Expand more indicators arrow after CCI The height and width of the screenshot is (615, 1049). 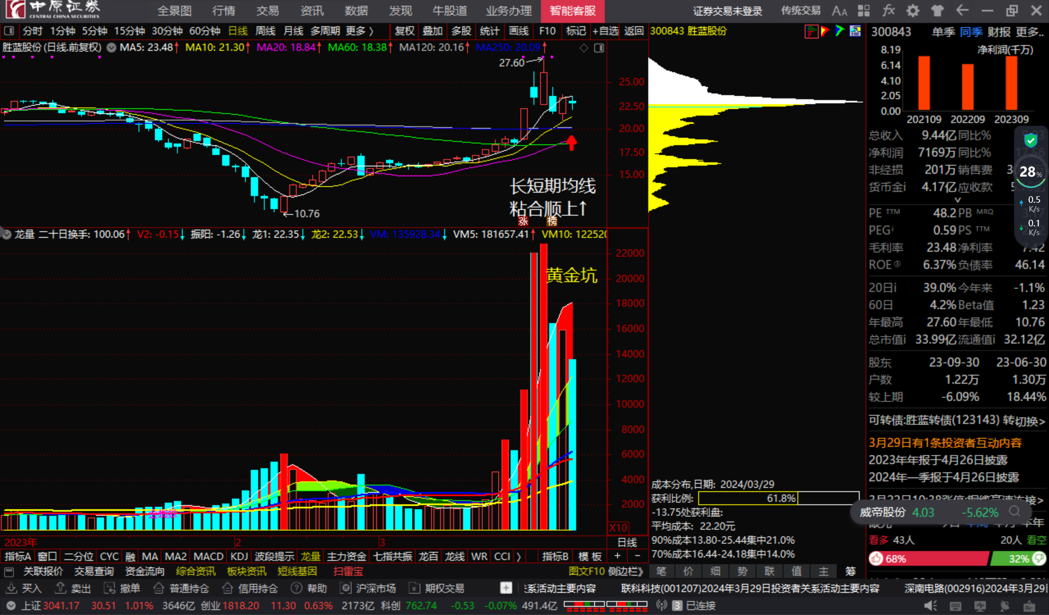click(x=518, y=556)
